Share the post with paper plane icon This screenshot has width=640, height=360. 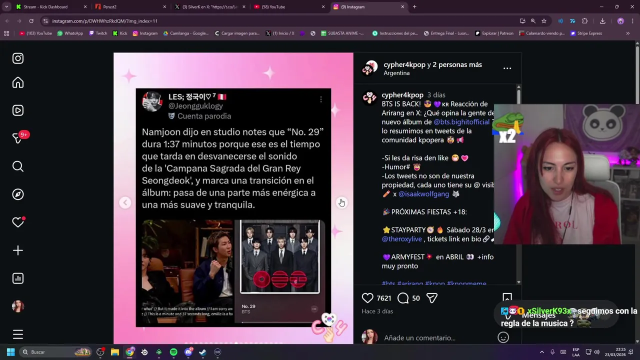(x=432, y=298)
